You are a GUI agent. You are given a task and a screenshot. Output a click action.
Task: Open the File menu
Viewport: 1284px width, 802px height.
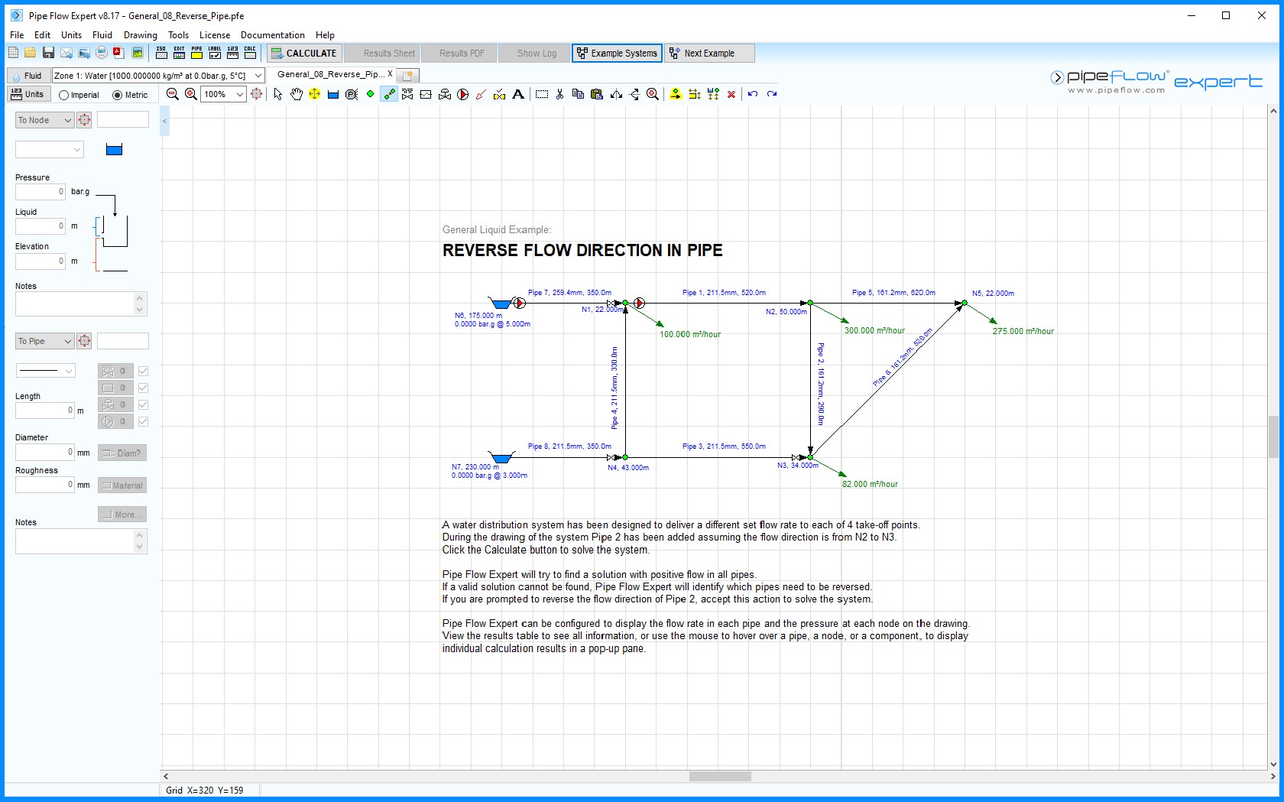click(17, 34)
